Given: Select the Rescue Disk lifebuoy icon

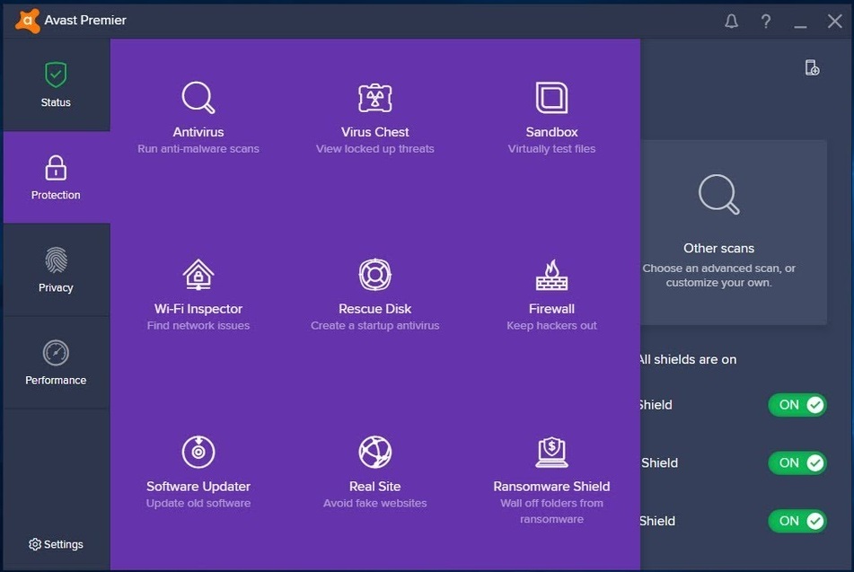Looking at the screenshot, I should (x=374, y=274).
